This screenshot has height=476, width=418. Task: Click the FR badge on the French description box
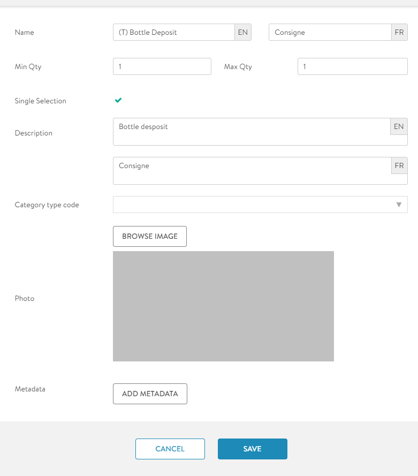click(x=399, y=166)
